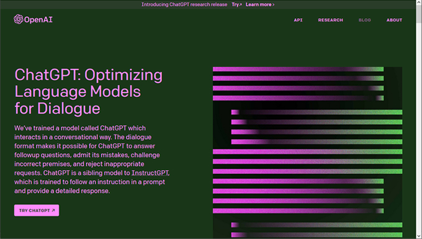Click the OpenAI logo in header
422x239 pixels.
(33, 19)
